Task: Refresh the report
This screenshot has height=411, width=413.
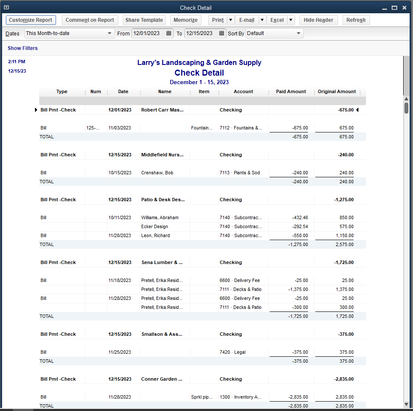Action: pos(356,20)
